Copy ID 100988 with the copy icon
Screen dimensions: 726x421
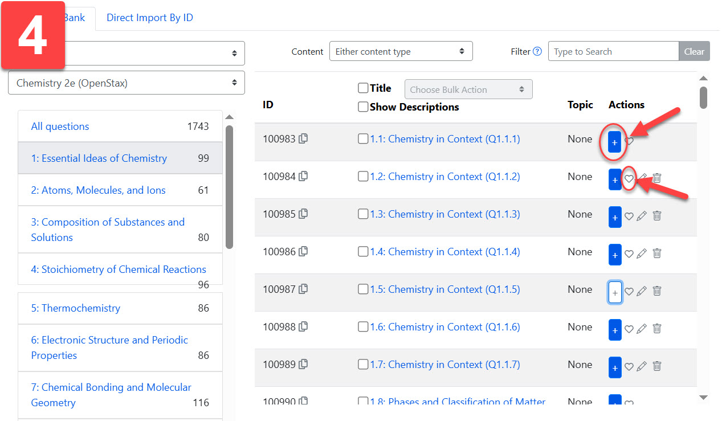(x=303, y=326)
